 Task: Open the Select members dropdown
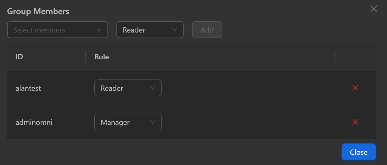point(58,30)
